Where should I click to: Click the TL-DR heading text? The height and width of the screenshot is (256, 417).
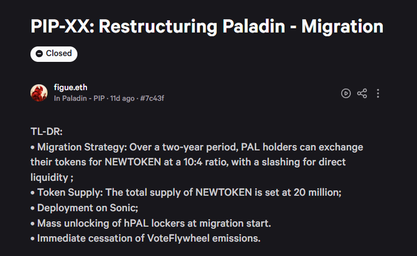click(x=47, y=132)
